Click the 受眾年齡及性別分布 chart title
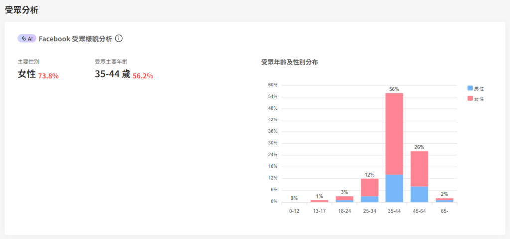Viewport: 510px width, 239px height. point(290,62)
